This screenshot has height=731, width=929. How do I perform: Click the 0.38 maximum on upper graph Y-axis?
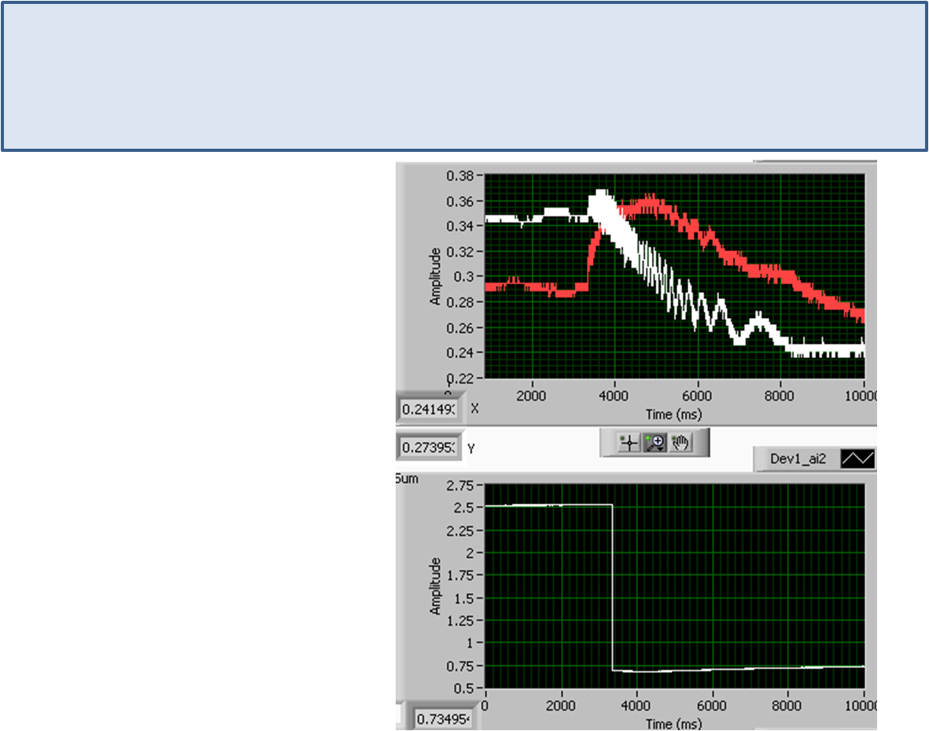click(461, 176)
